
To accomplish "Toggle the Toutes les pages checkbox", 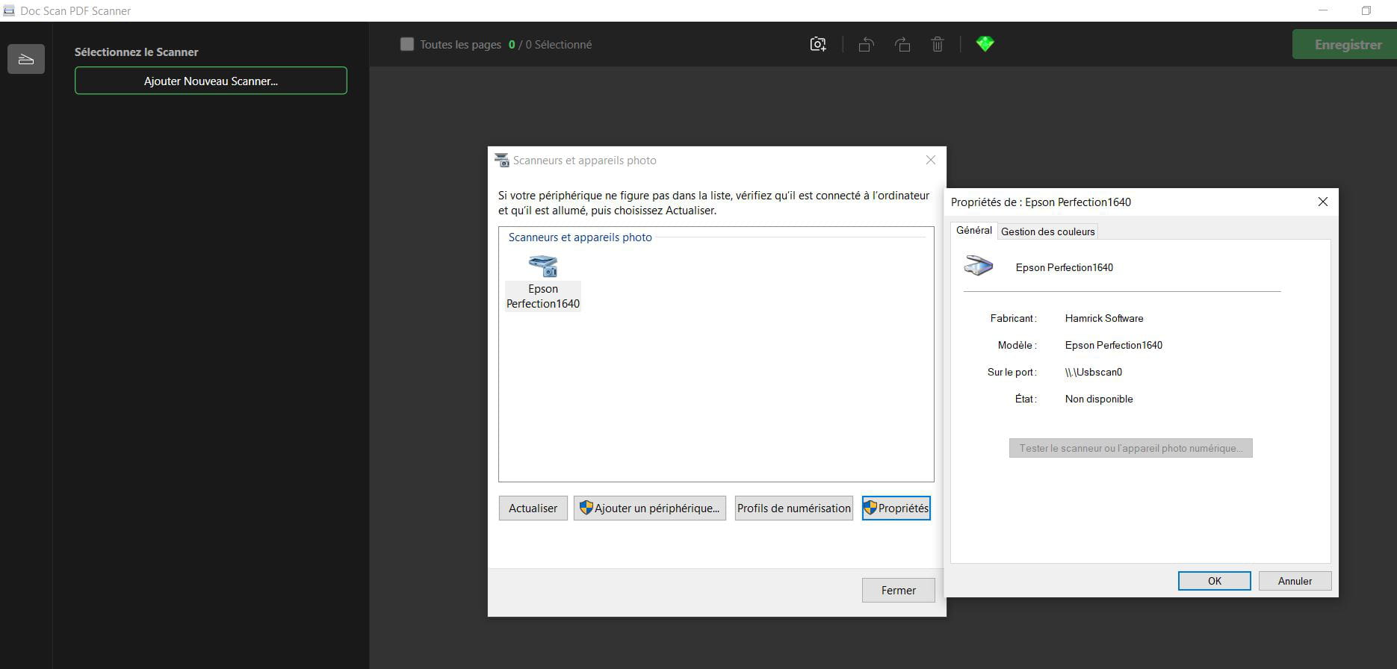I will (407, 44).
